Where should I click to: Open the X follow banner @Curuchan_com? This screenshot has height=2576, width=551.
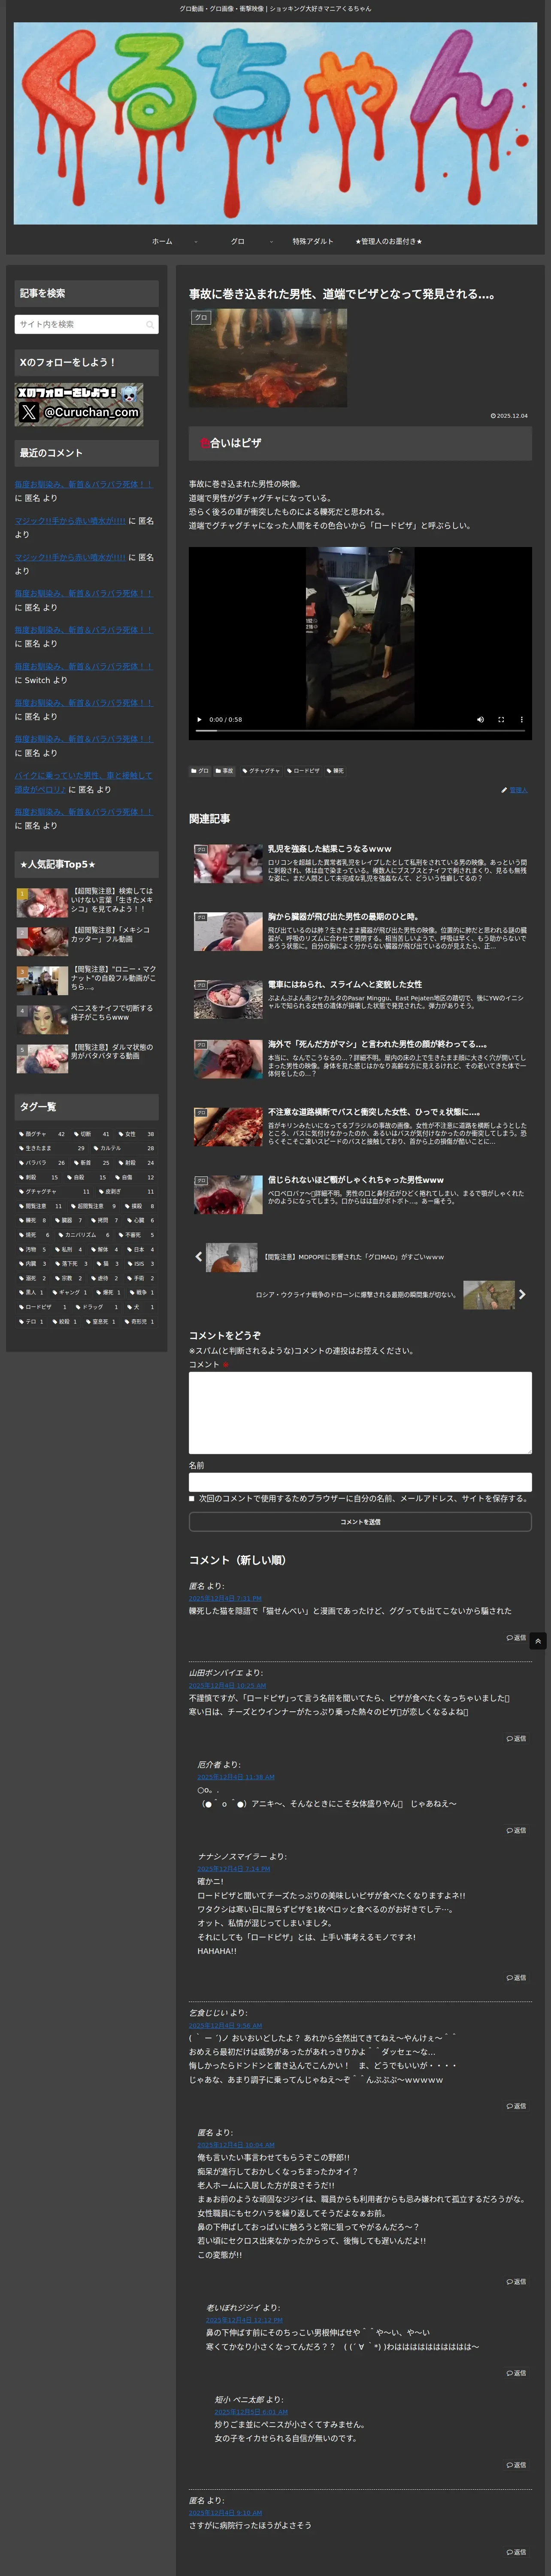pyautogui.click(x=79, y=404)
